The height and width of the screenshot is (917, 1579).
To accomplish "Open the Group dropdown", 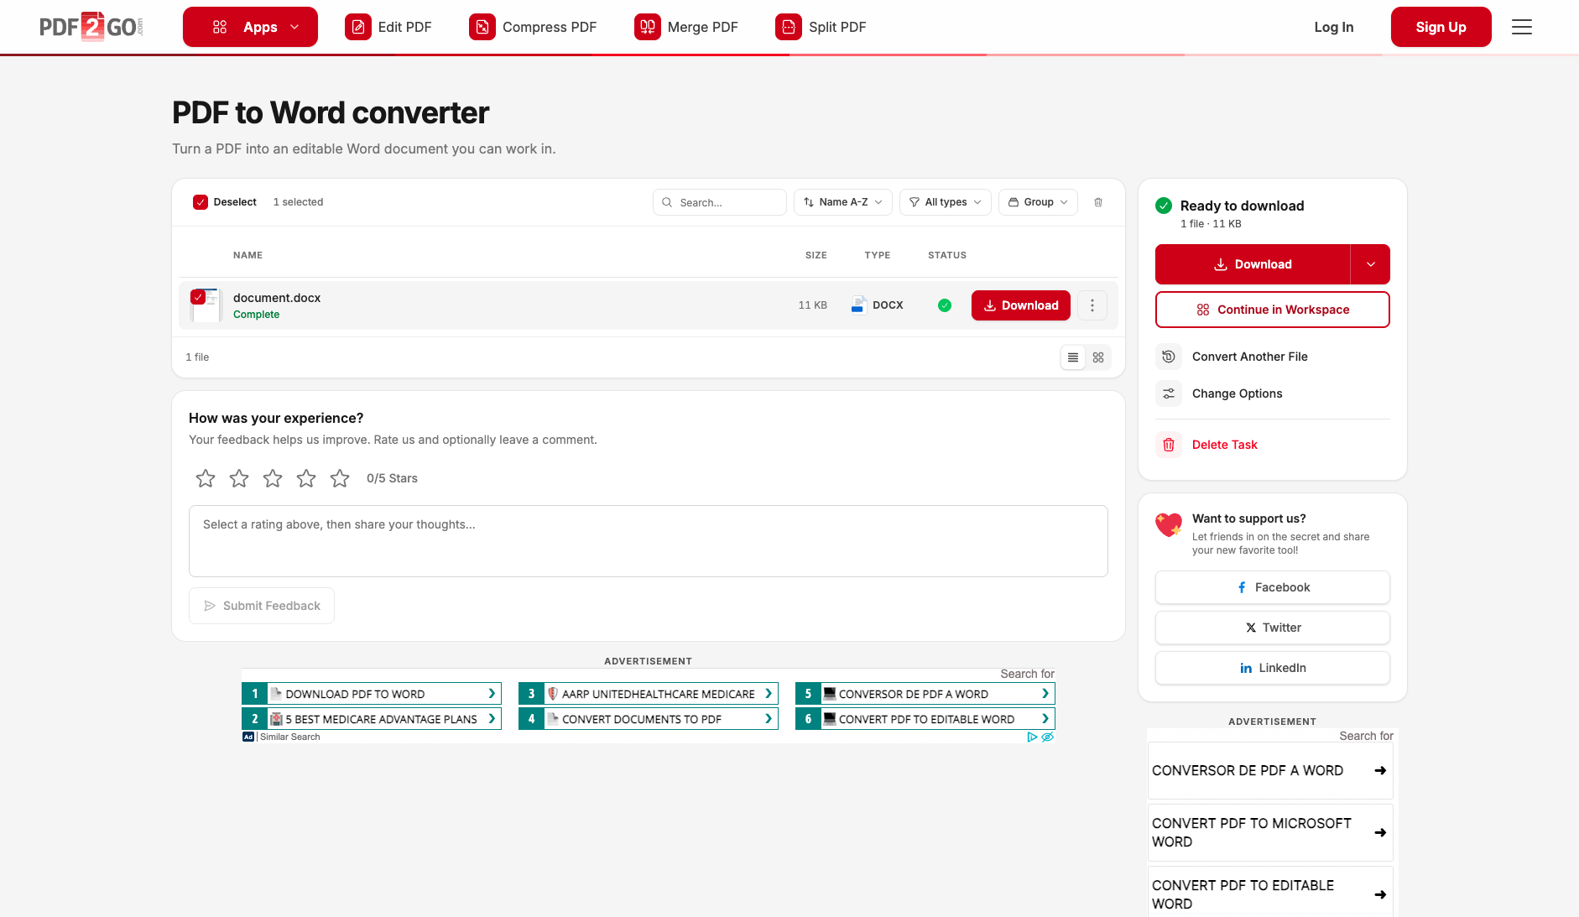I will (x=1038, y=202).
